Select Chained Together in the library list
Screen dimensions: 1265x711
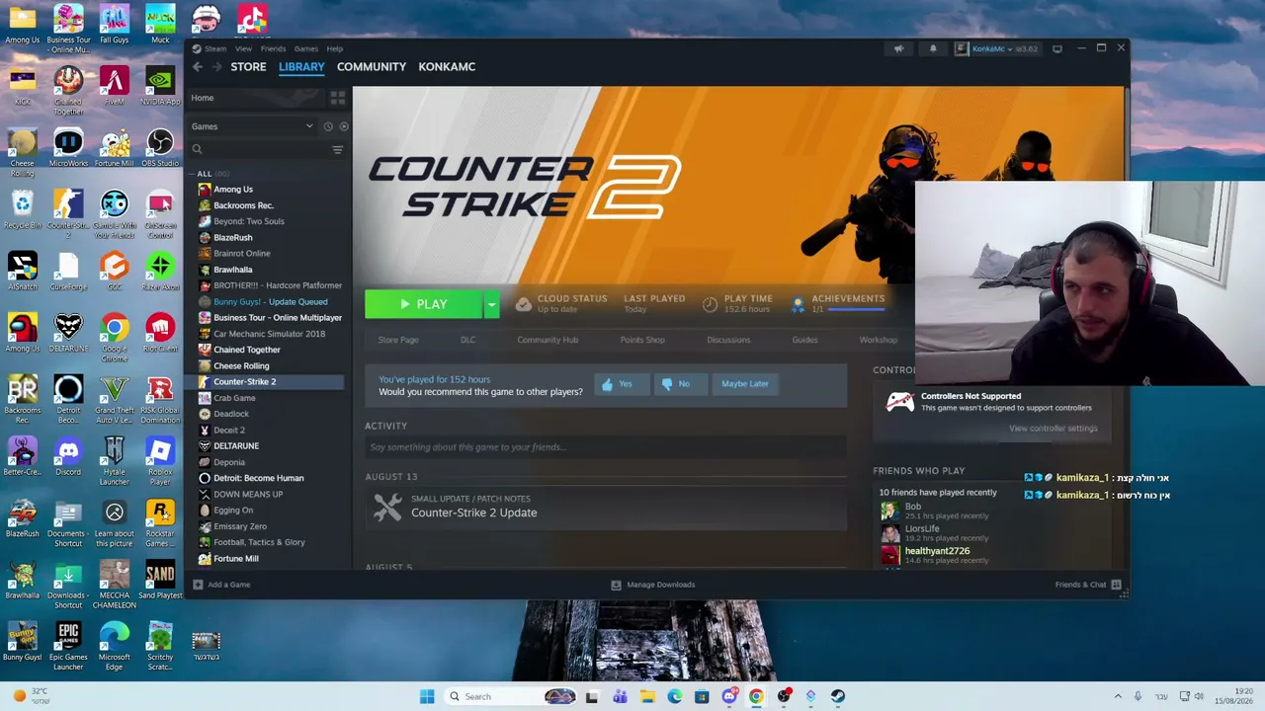click(x=247, y=350)
